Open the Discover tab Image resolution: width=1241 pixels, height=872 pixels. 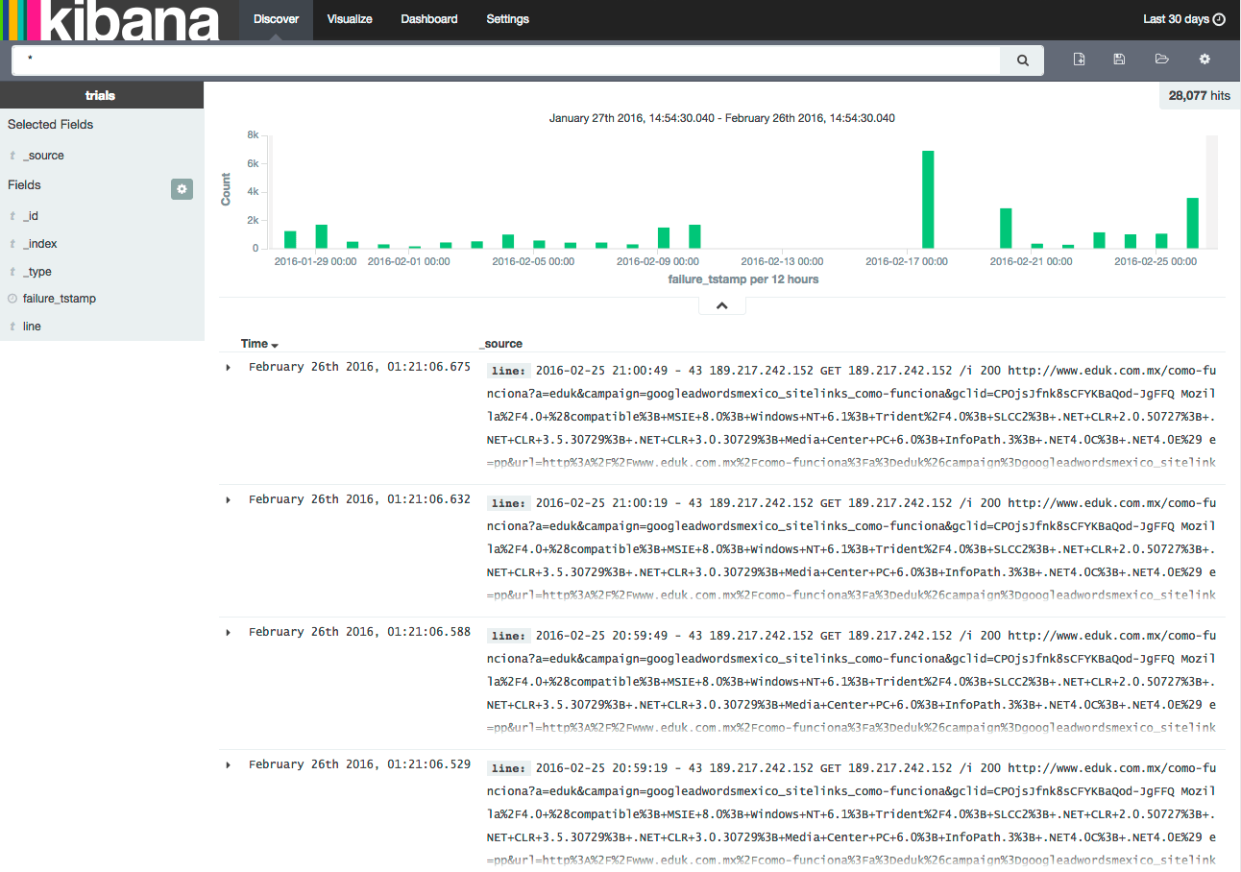tap(276, 19)
